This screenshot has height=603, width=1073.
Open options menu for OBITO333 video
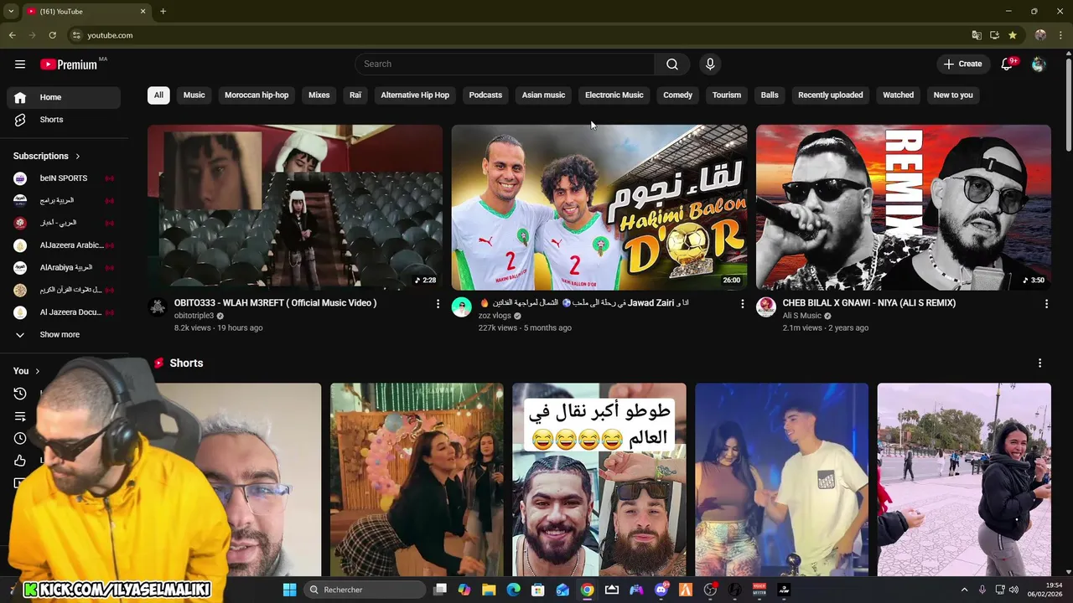click(438, 304)
